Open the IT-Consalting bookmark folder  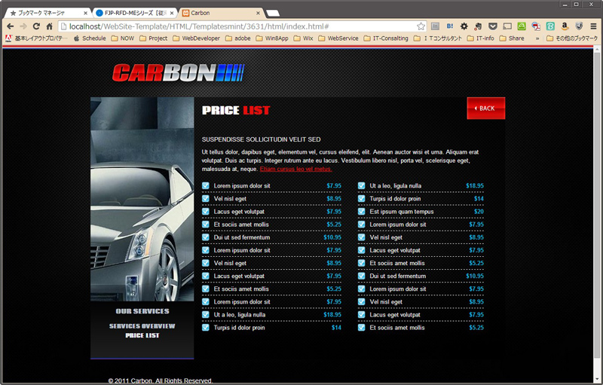point(386,38)
